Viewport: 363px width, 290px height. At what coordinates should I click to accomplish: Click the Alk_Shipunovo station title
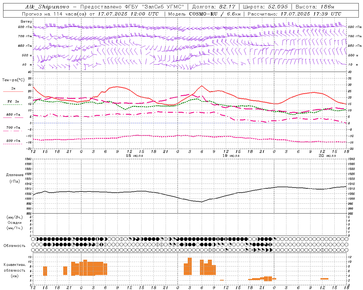point(47,7)
